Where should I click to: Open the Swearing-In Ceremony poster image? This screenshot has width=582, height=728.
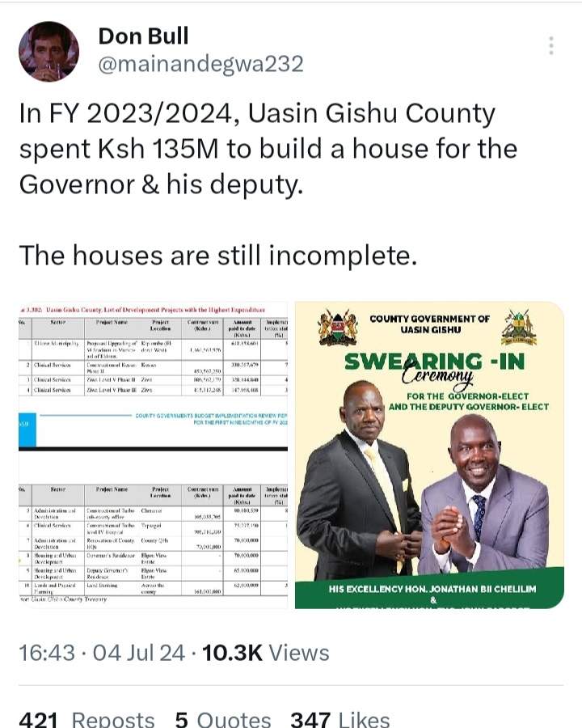tap(430, 455)
